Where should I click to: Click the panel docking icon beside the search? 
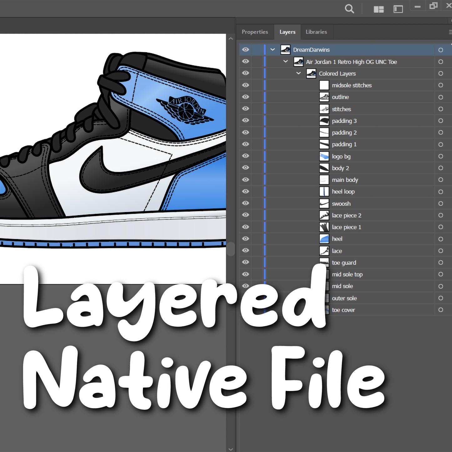click(x=398, y=9)
